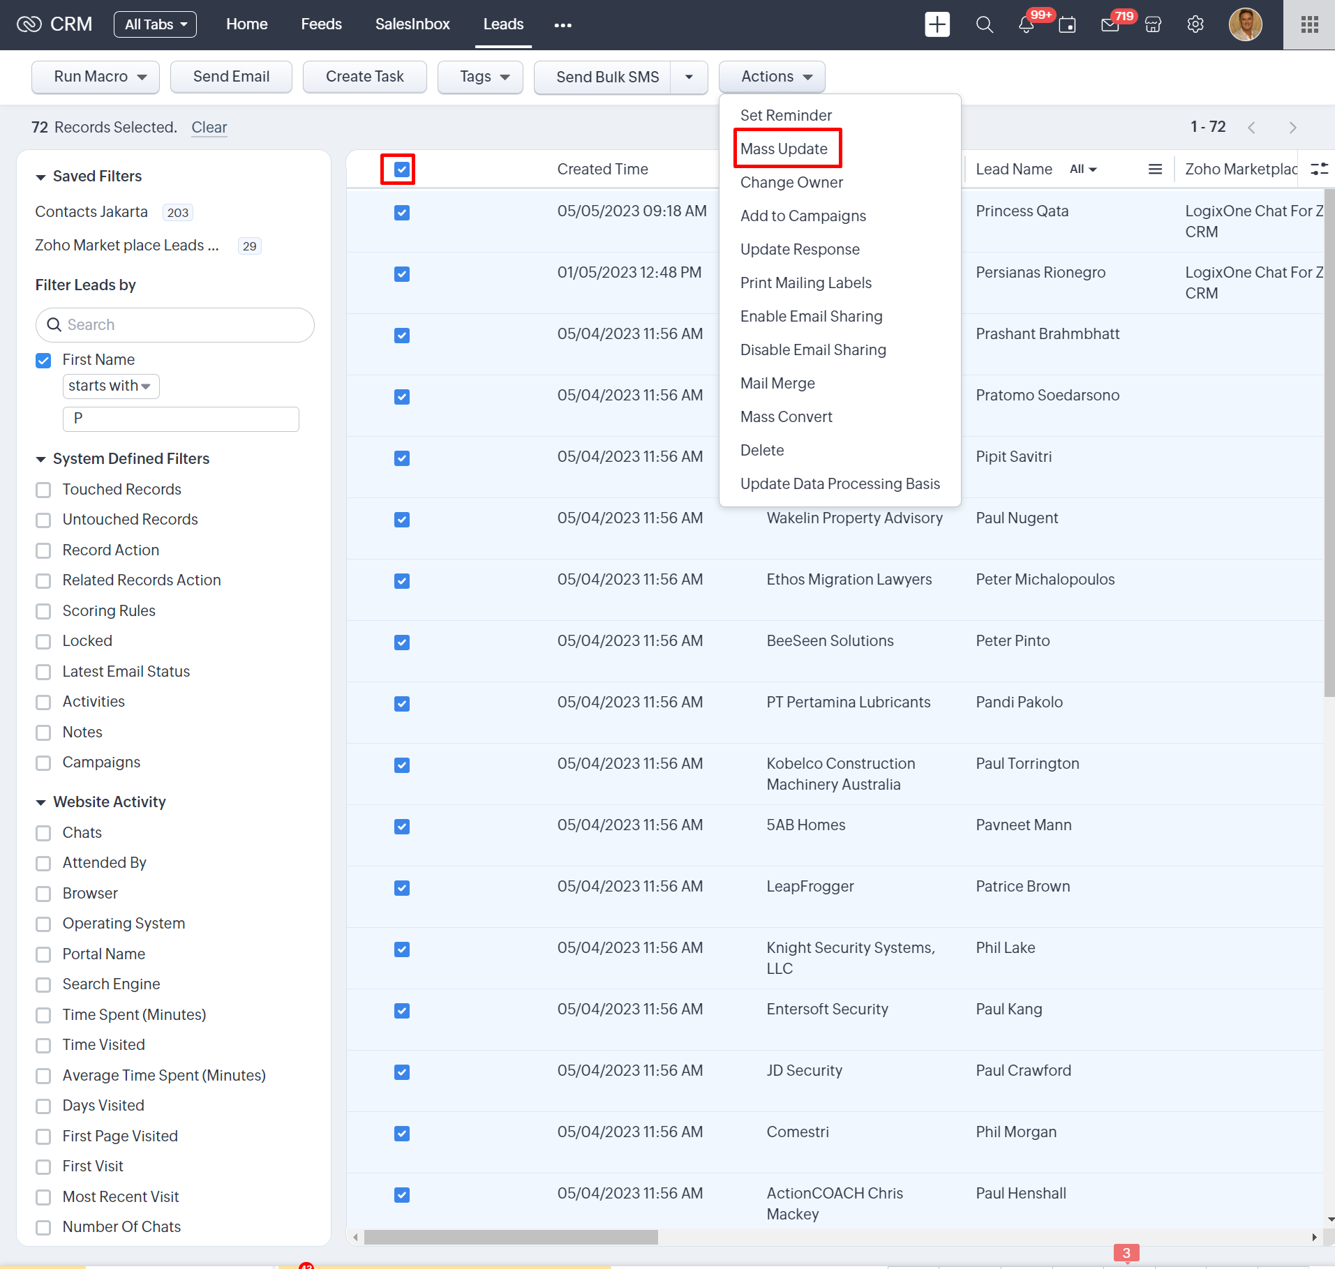The image size is (1335, 1269).
Task: Sort by Created Time column header
Action: tap(602, 169)
